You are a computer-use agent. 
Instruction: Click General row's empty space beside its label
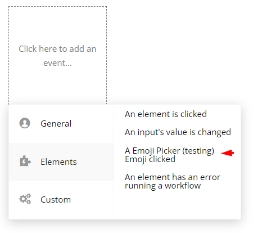click(x=92, y=124)
